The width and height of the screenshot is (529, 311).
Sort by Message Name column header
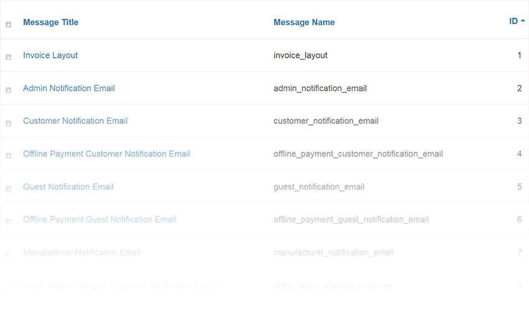304,22
